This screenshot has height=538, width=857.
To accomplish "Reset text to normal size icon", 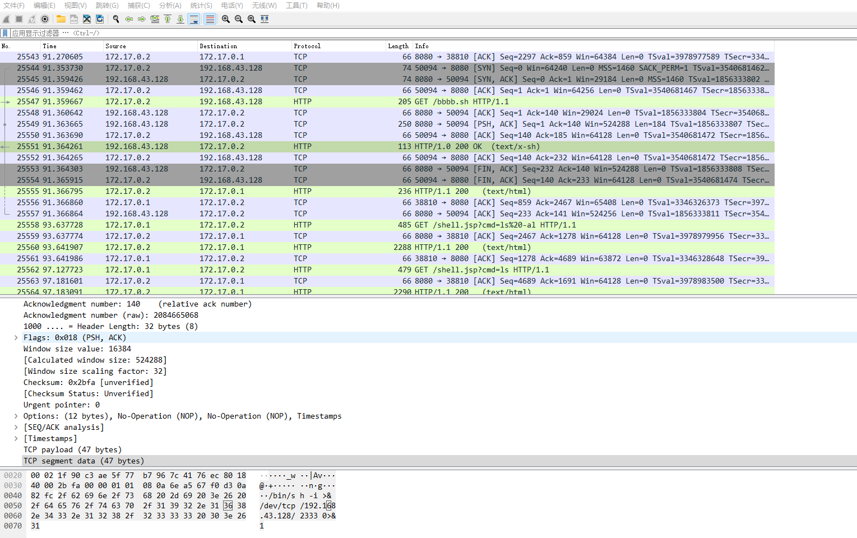I will [252, 19].
